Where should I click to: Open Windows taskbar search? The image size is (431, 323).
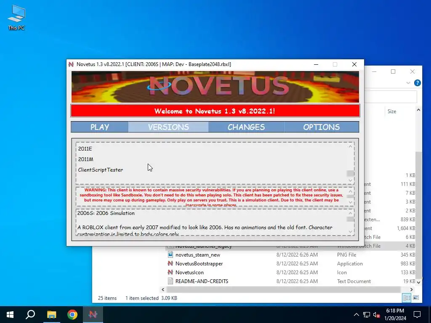coord(30,315)
